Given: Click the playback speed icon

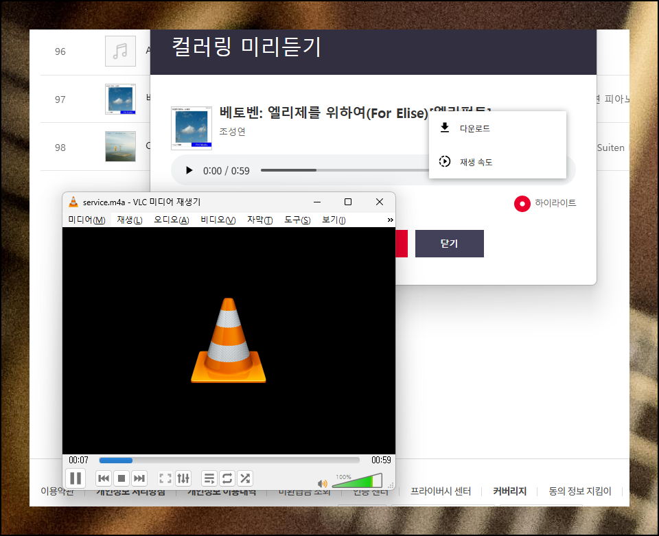Looking at the screenshot, I should [x=445, y=161].
